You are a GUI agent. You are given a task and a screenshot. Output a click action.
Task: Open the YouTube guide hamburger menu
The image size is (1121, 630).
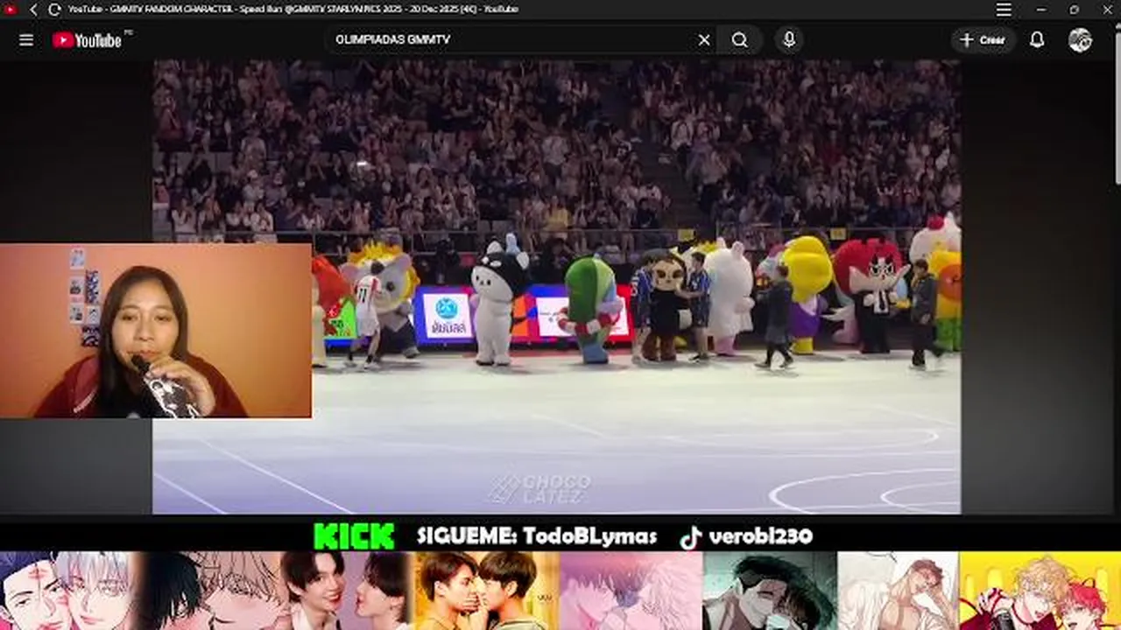(26, 40)
